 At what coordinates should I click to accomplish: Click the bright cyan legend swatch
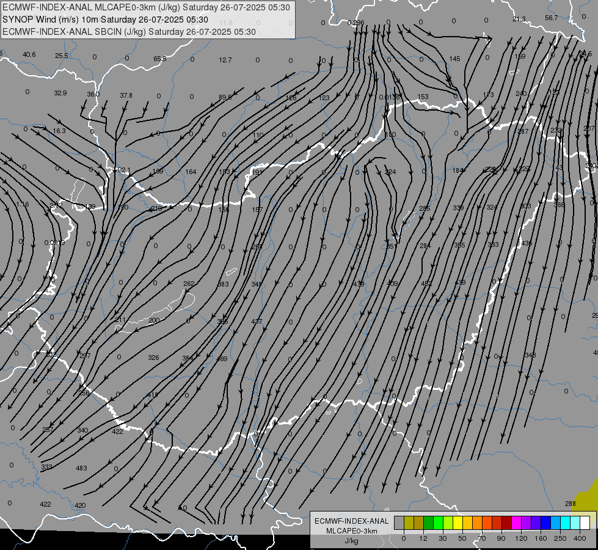565,523
